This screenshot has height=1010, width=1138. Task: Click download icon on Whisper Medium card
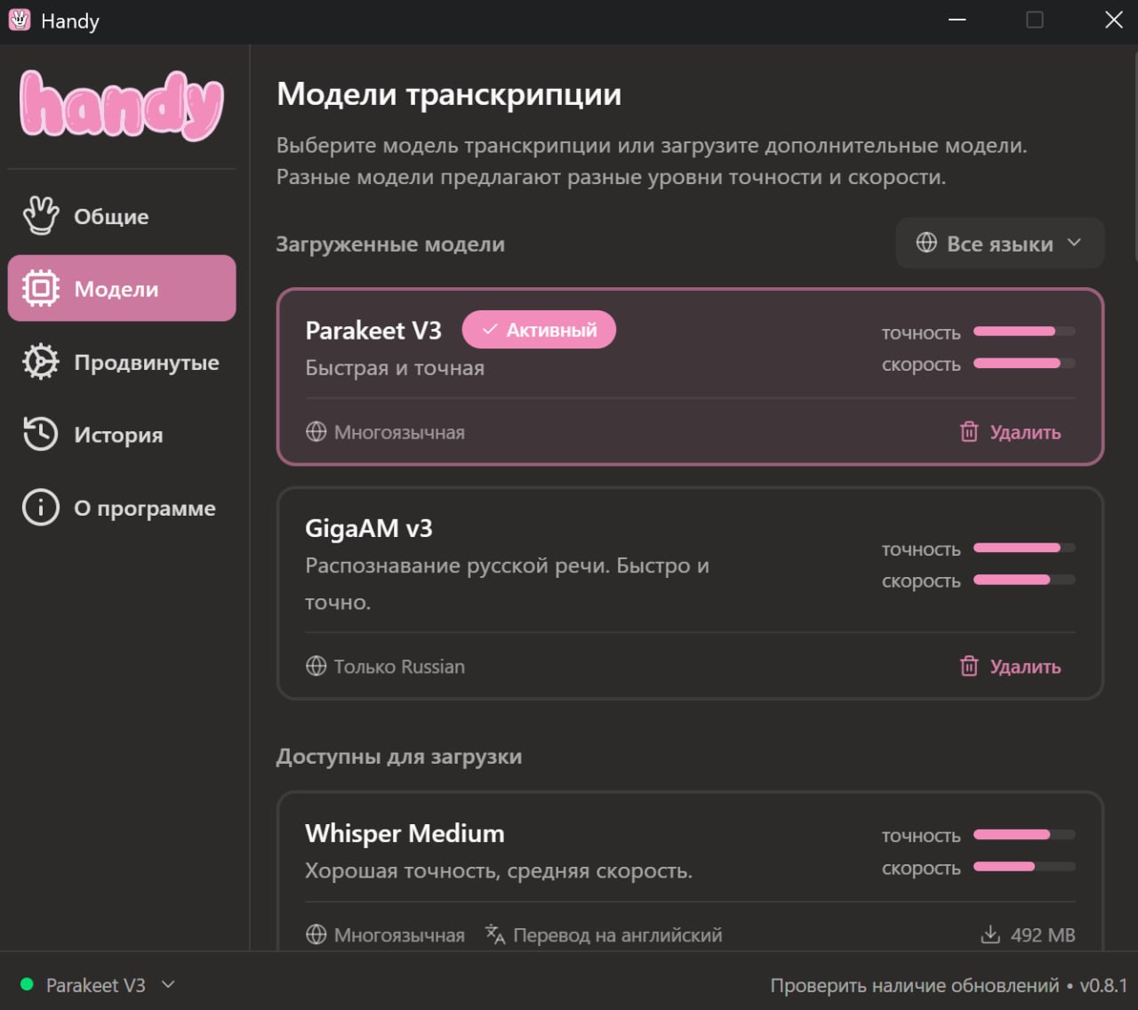[990, 934]
